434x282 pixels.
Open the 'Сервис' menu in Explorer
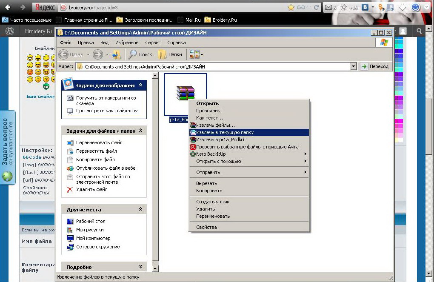click(x=153, y=43)
